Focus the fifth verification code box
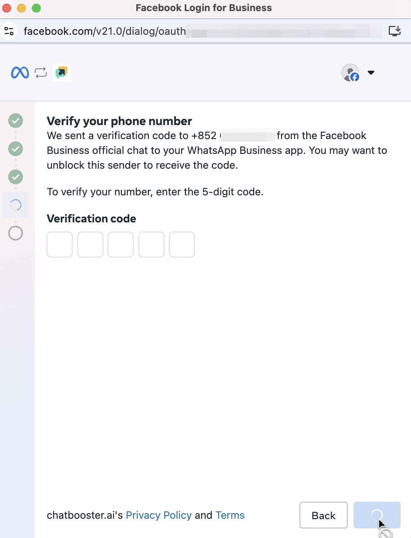This screenshot has height=538, width=411. coord(182,245)
